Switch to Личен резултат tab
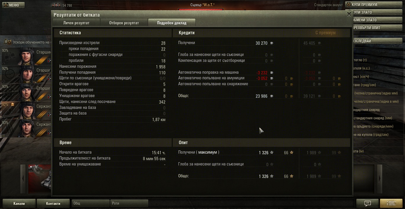405x209 pixels. click(x=76, y=23)
